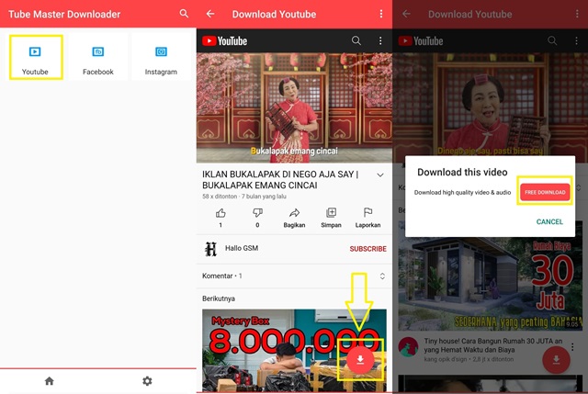The height and width of the screenshot is (394, 588).
Task: Tap dimmed YouTube search icon in right screen
Action: pos(552,40)
